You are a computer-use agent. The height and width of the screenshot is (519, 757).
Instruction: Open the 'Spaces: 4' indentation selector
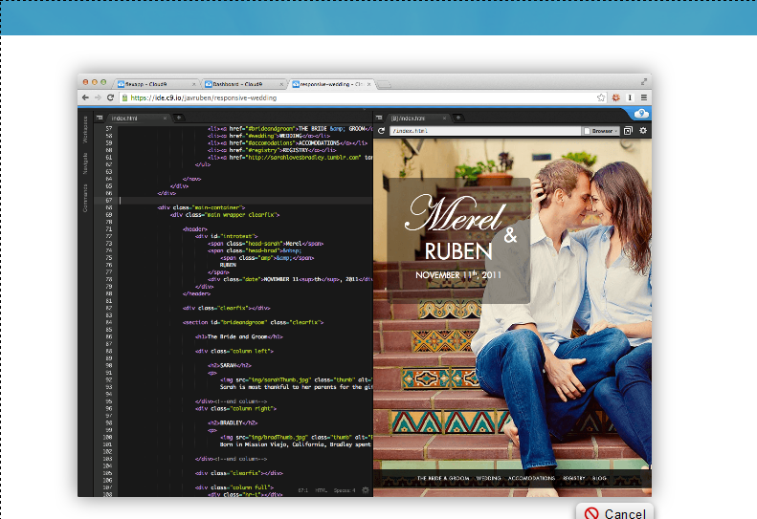point(345,490)
